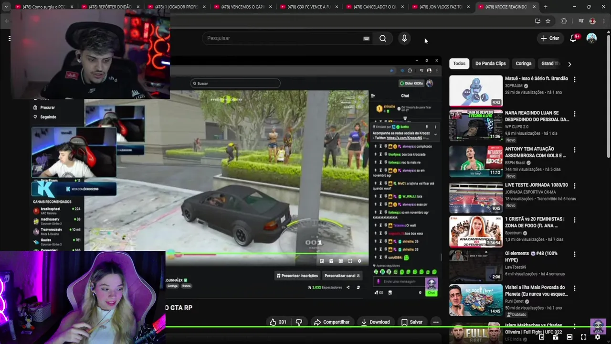Activate voice search microphone icon
Image resolution: width=611 pixels, height=344 pixels.
click(x=404, y=38)
